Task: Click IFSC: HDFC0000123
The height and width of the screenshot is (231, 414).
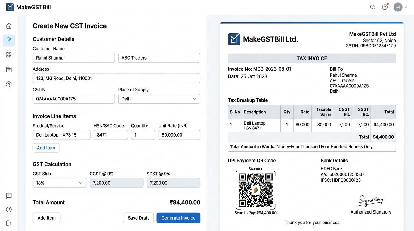Action: (341, 180)
